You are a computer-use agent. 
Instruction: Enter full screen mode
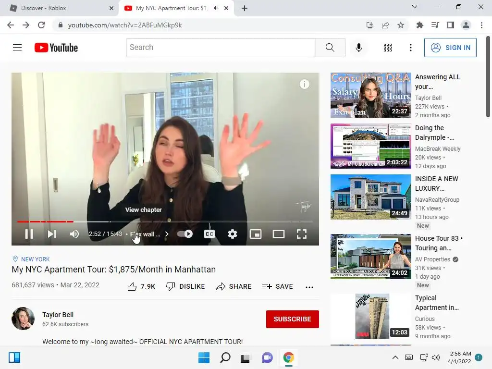[302, 234]
